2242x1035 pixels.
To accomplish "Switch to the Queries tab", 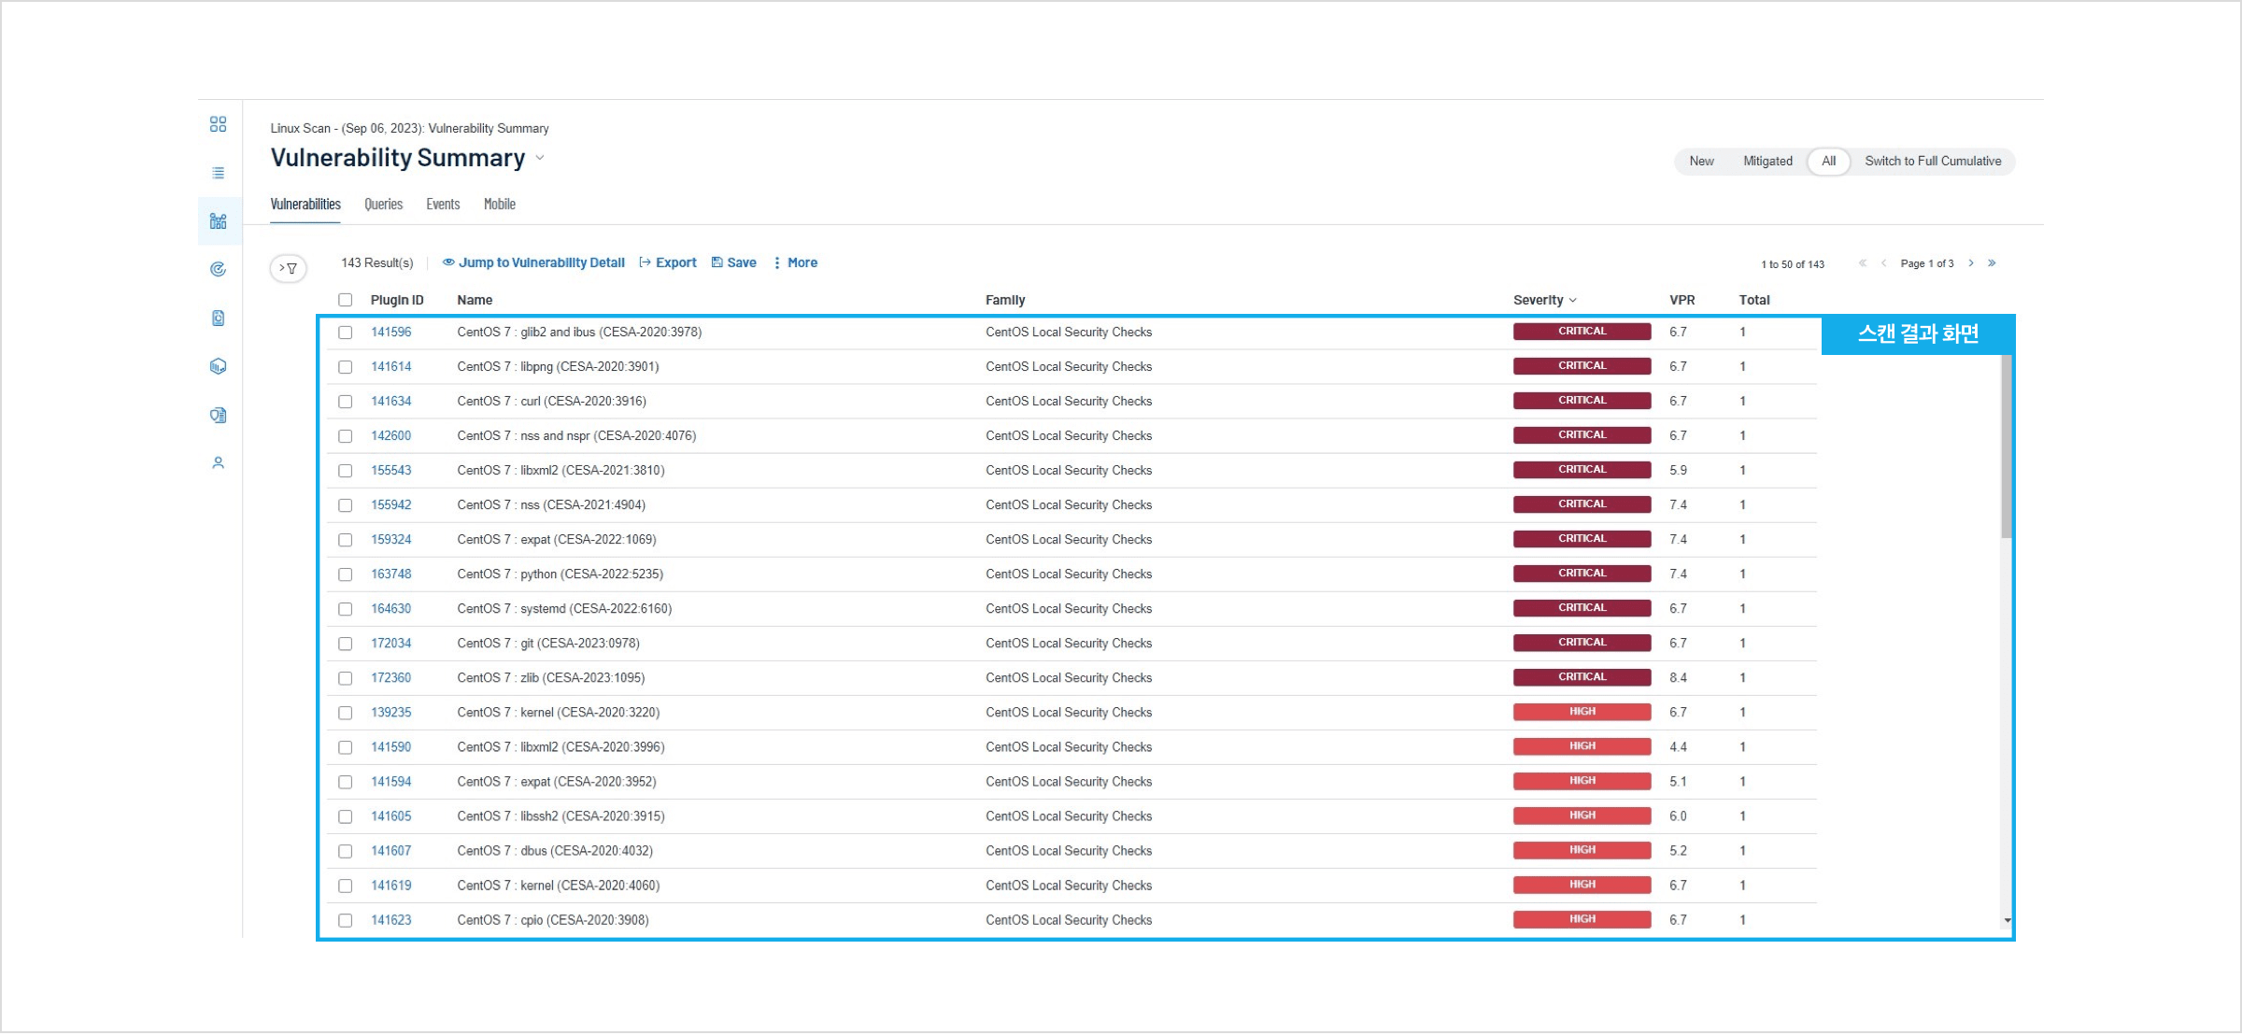I will 383,205.
